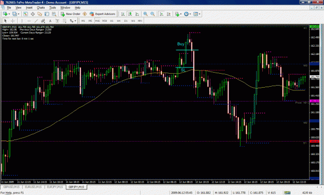The image size is (324, 195).
Task: Select the Trendline drawing tool
Action: tap(36, 21)
